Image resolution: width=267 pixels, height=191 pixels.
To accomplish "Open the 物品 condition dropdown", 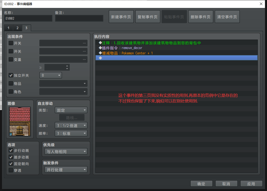I will [x=63, y=83].
